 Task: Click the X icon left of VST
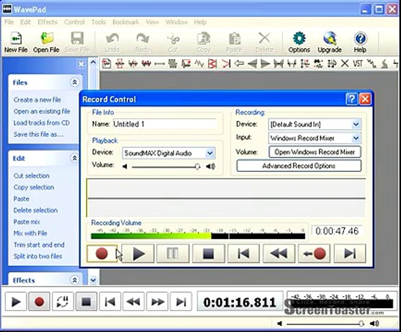coord(345,63)
